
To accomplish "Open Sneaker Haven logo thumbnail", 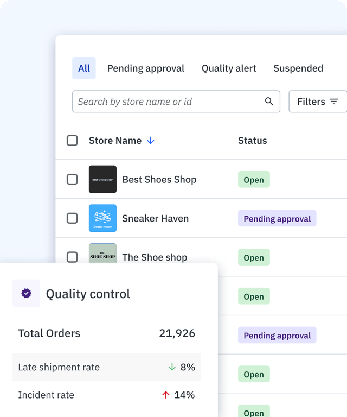I will pyautogui.click(x=102, y=218).
